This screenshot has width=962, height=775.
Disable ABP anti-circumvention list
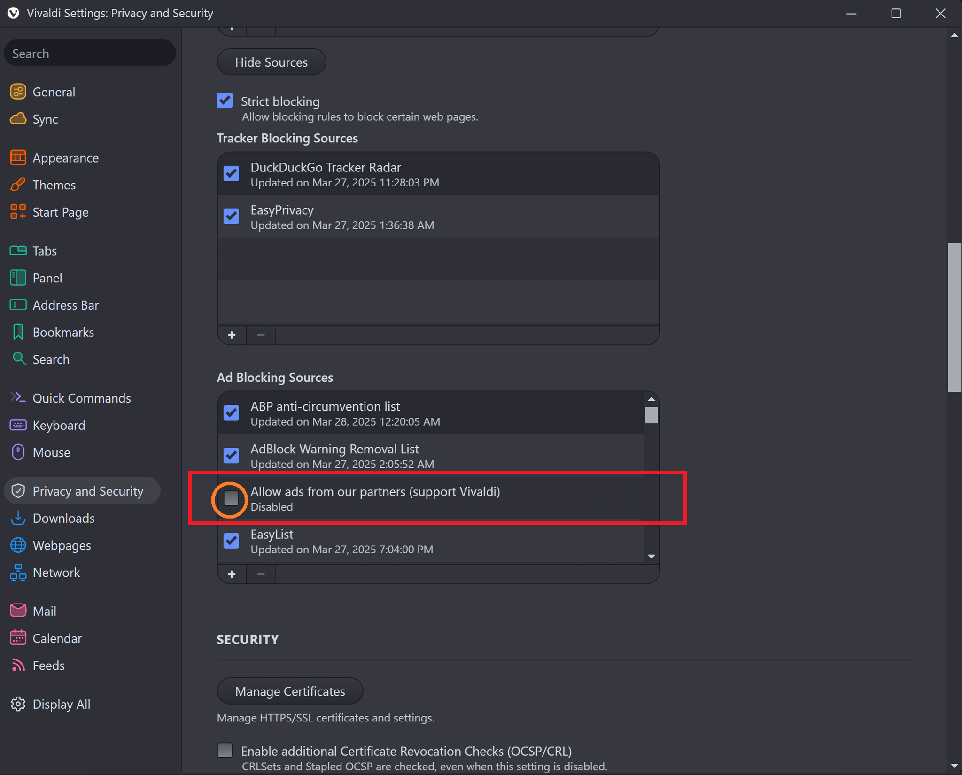pos(231,413)
